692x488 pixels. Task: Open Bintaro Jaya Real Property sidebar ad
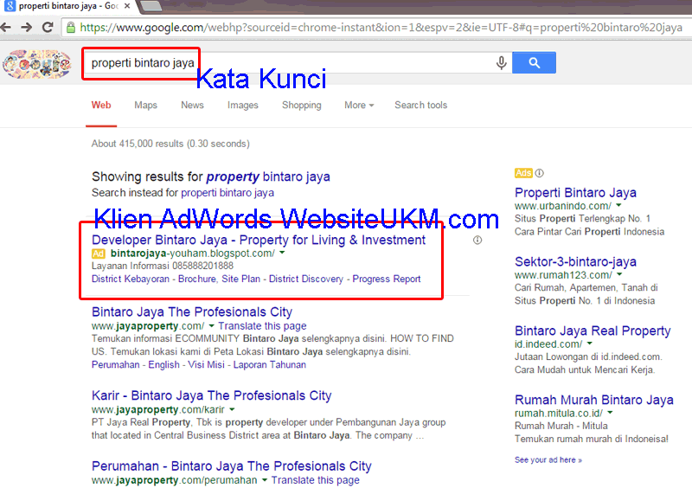point(593,331)
